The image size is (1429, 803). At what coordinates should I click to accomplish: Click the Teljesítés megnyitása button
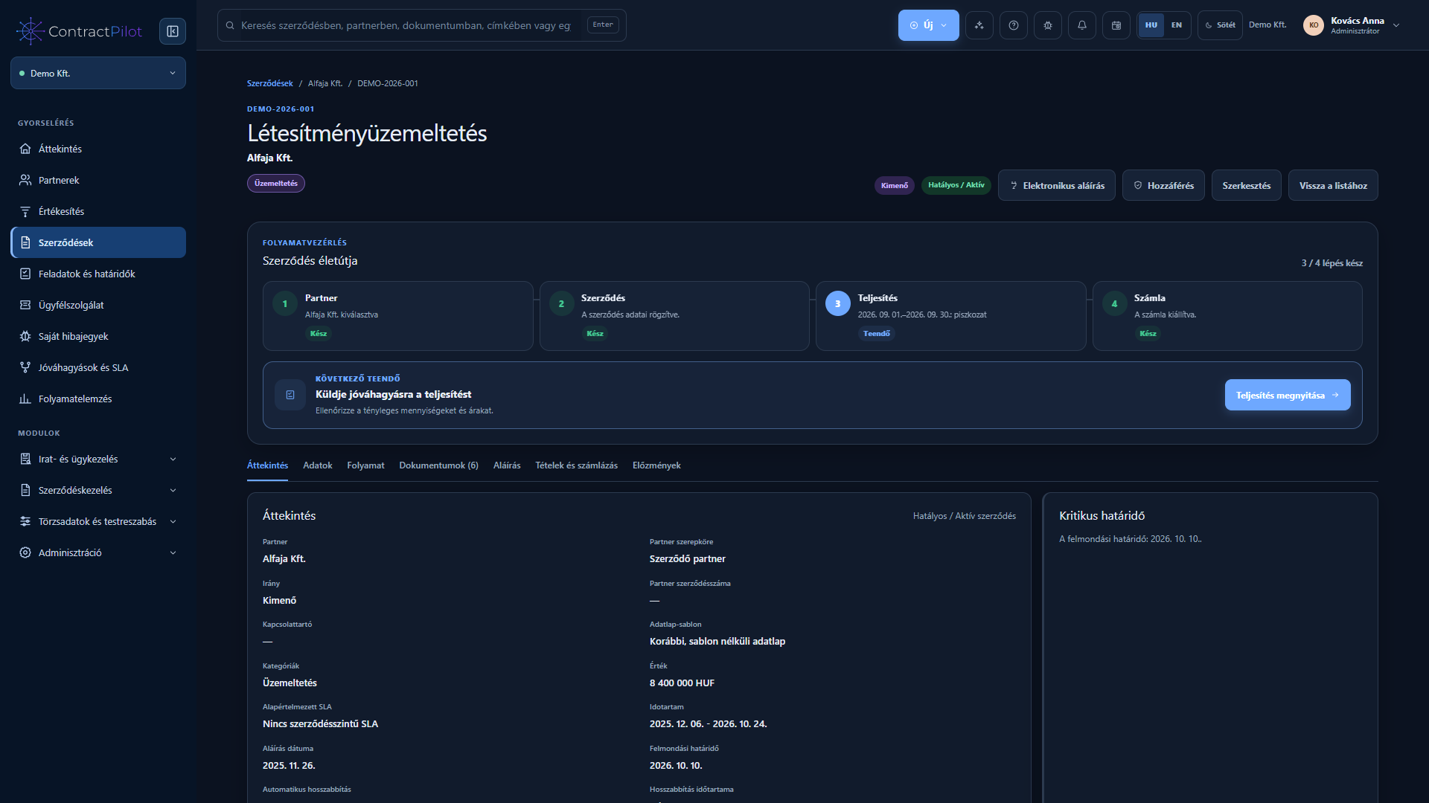pyautogui.click(x=1288, y=395)
